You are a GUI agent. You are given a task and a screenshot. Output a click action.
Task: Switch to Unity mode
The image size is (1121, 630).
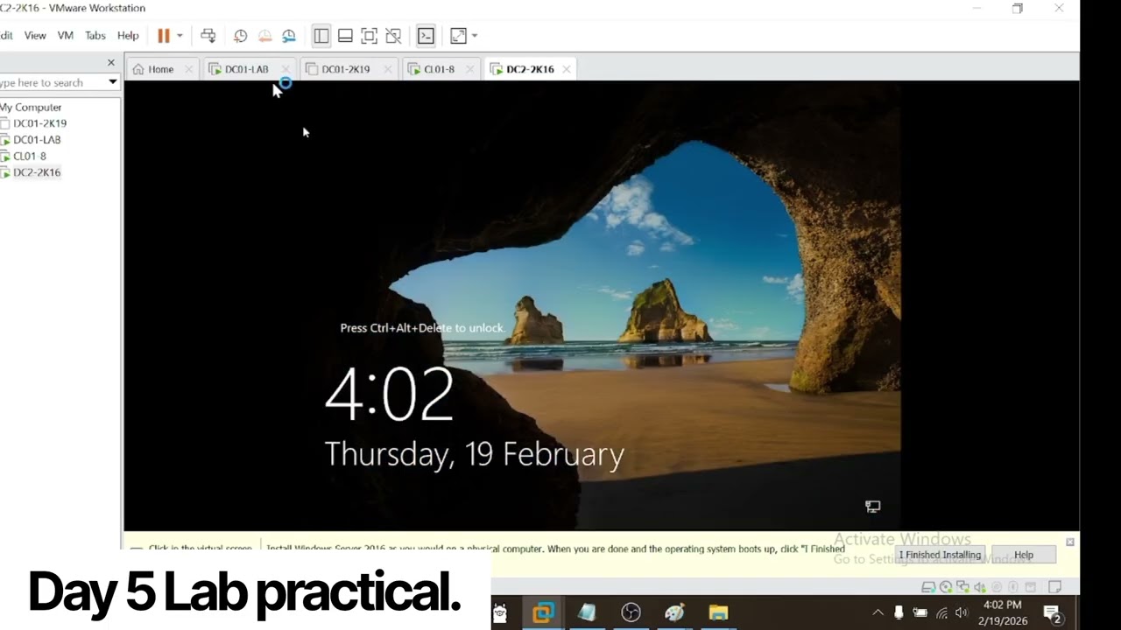coord(393,36)
